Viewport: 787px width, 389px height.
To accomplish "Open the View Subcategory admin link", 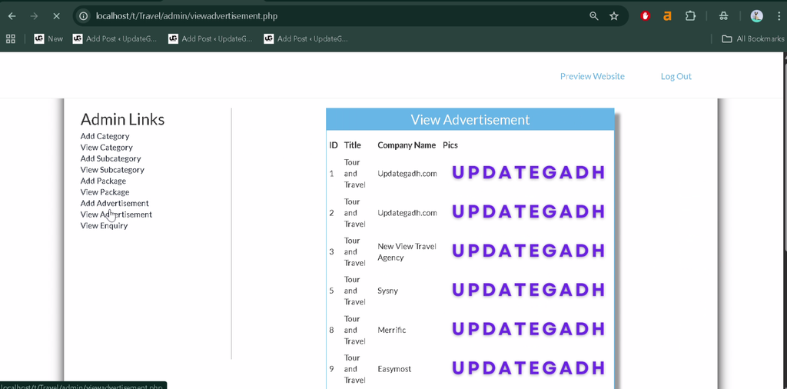I will click(x=112, y=170).
